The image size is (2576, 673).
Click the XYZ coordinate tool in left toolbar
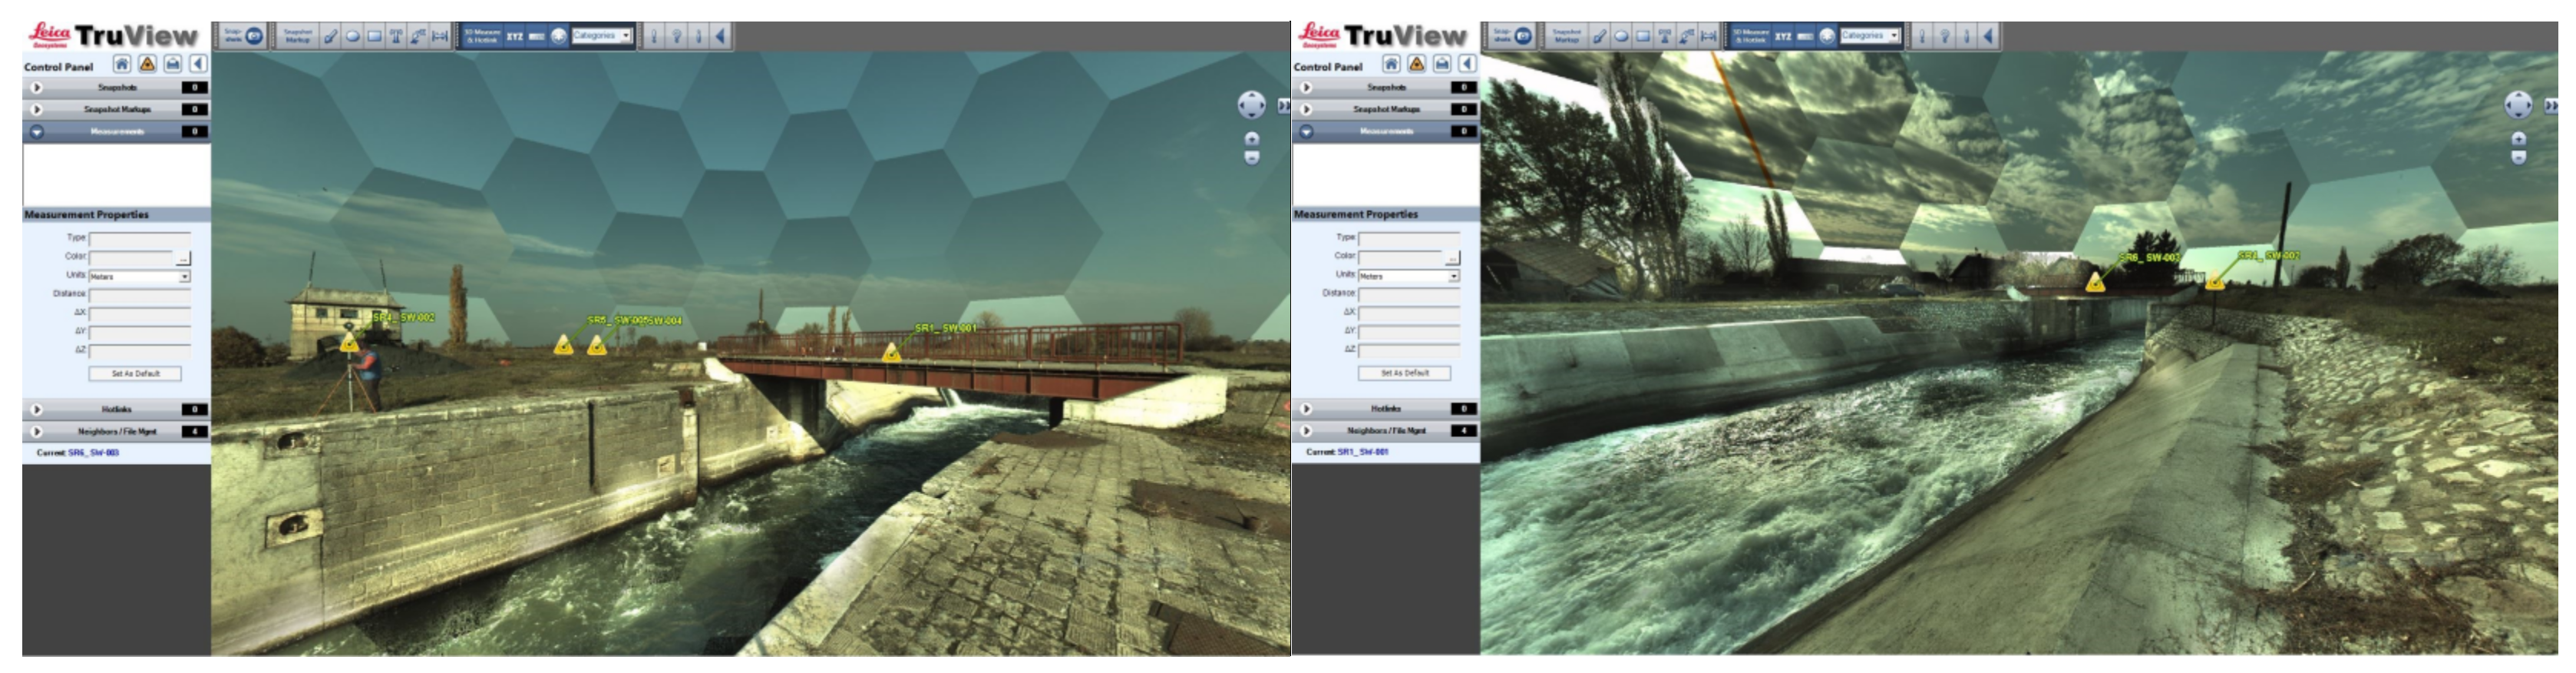tap(514, 36)
